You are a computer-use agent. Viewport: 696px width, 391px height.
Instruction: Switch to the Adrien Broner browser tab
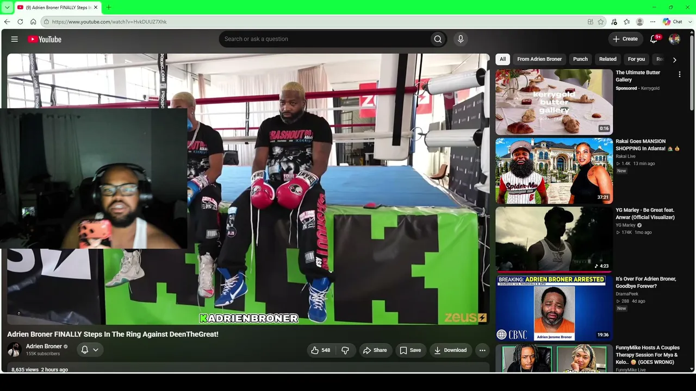[x=57, y=8]
